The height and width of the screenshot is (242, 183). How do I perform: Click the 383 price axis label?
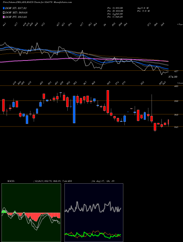(176, 101)
